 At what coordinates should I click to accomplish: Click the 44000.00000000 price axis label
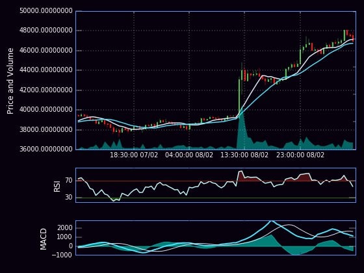coord(45,70)
